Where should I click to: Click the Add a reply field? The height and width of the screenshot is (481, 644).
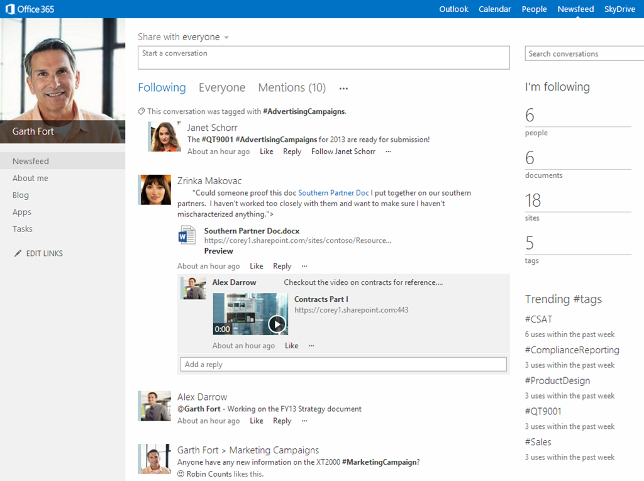[x=343, y=364]
